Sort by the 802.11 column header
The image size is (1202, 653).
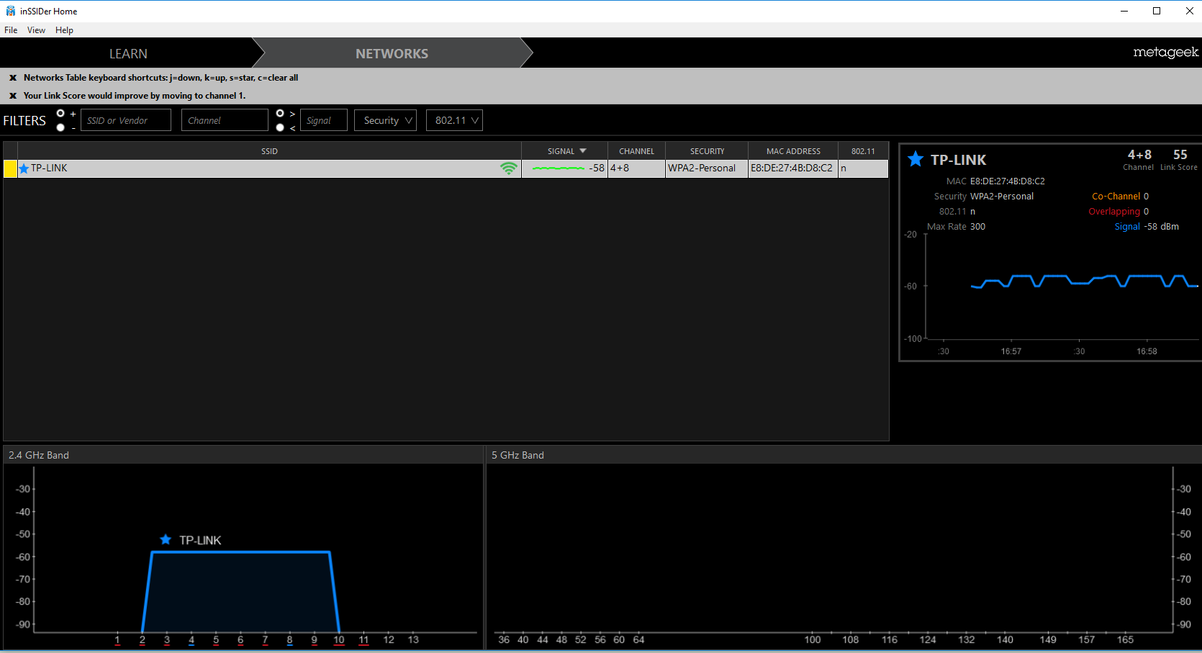tap(863, 151)
